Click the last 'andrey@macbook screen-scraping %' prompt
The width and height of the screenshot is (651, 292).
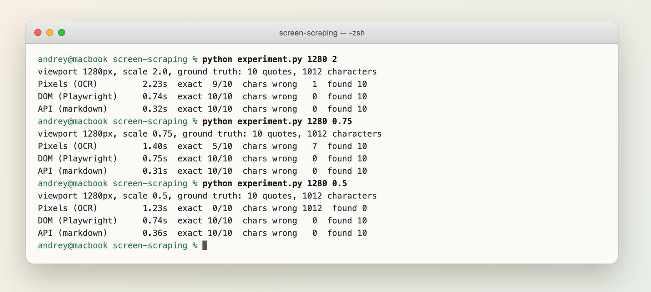[118, 246]
